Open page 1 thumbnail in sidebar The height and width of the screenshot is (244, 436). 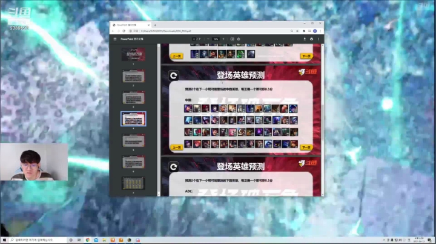133,54
